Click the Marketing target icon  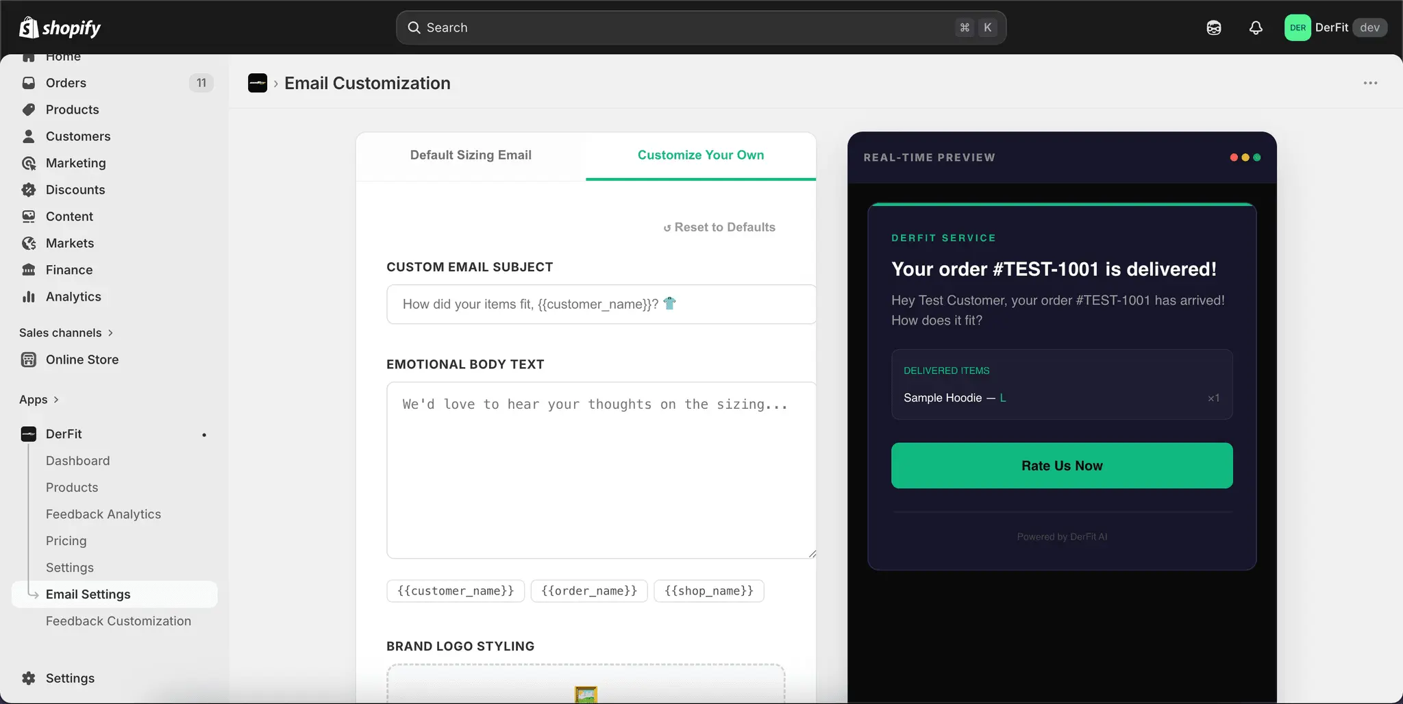[x=29, y=163]
